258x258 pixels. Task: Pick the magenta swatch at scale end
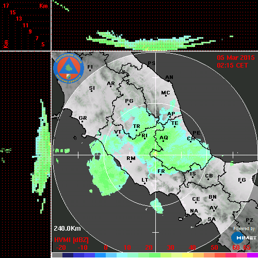coord(252,255)
